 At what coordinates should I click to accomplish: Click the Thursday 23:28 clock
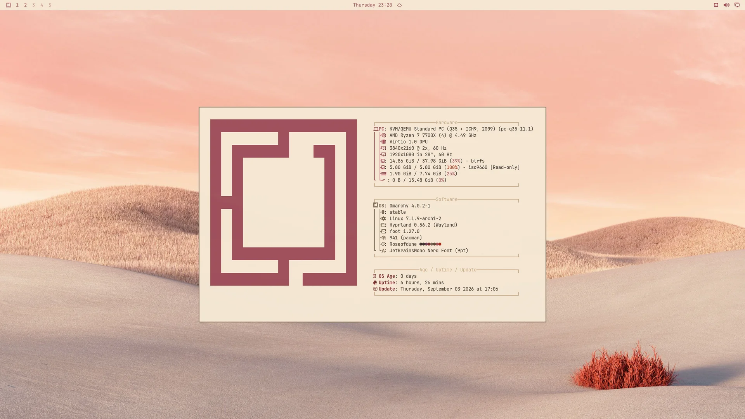pyautogui.click(x=372, y=5)
